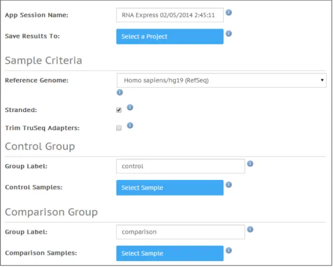Click the Trim TruSeq Adapters label

click(42, 128)
